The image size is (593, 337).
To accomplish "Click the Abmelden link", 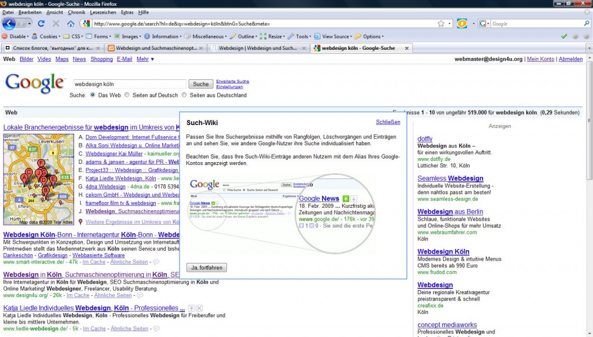I will [x=570, y=59].
